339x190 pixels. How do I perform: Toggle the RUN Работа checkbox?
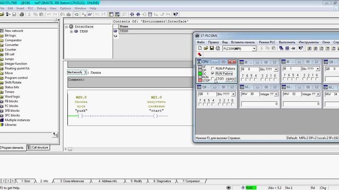click(213, 74)
